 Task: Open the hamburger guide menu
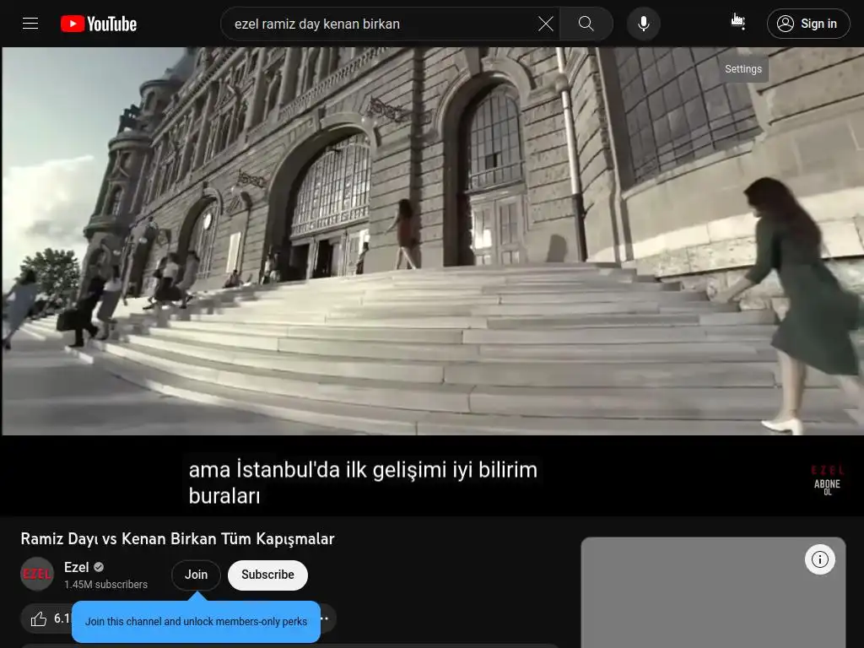[x=30, y=24]
